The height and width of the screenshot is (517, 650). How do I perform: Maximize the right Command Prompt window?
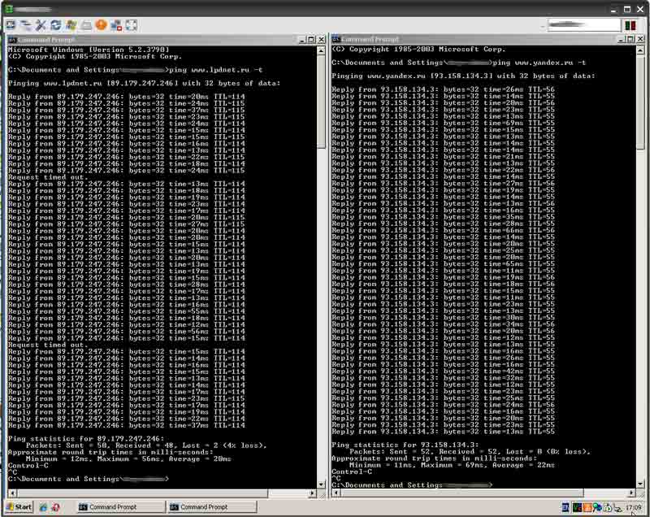pos(630,39)
